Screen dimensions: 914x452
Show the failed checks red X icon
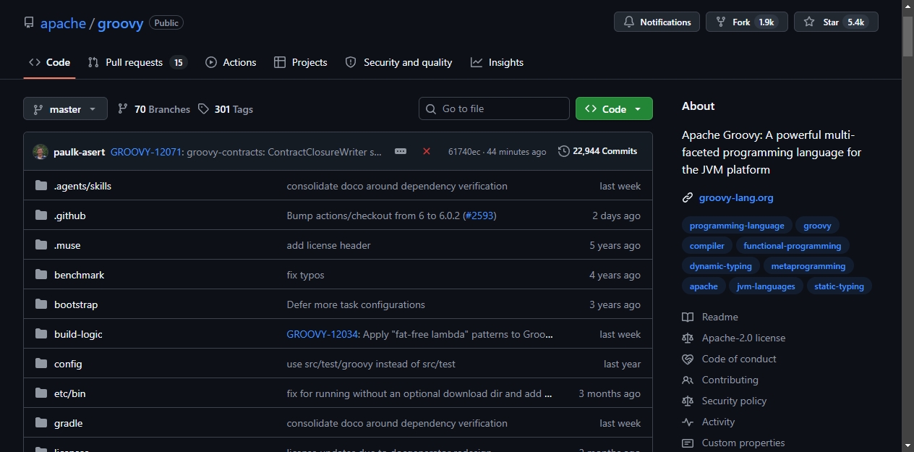point(427,151)
